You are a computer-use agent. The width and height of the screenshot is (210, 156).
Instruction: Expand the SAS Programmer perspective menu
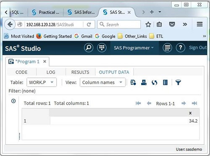134,48
